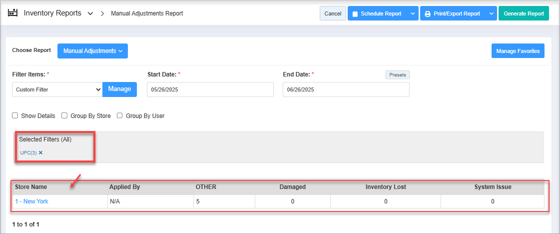Expand the Inventory Reports dropdown chevron
Image resolution: width=560 pixels, height=234 pixels.
tap(90, 13)
